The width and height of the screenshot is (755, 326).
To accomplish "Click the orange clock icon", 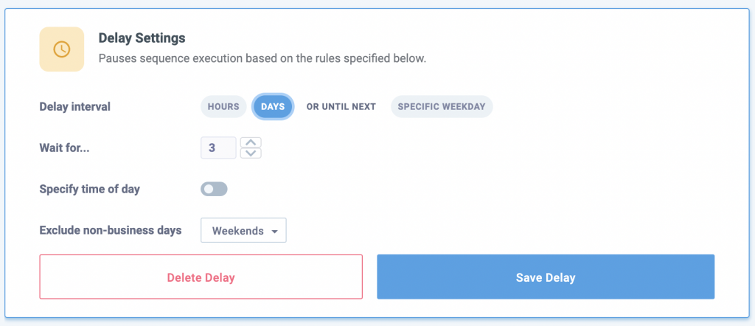I will coord(62,49).
